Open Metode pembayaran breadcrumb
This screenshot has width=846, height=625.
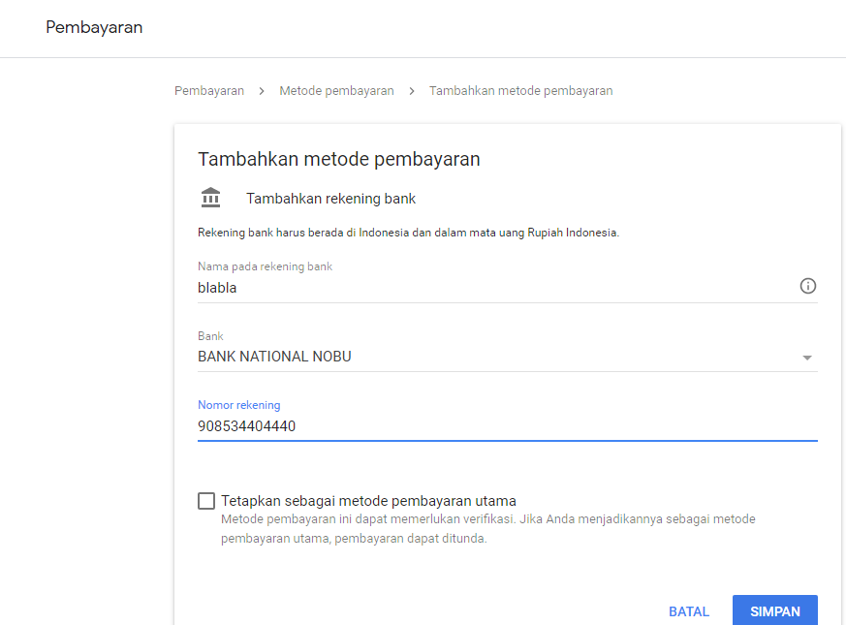[x=336, y=91]
